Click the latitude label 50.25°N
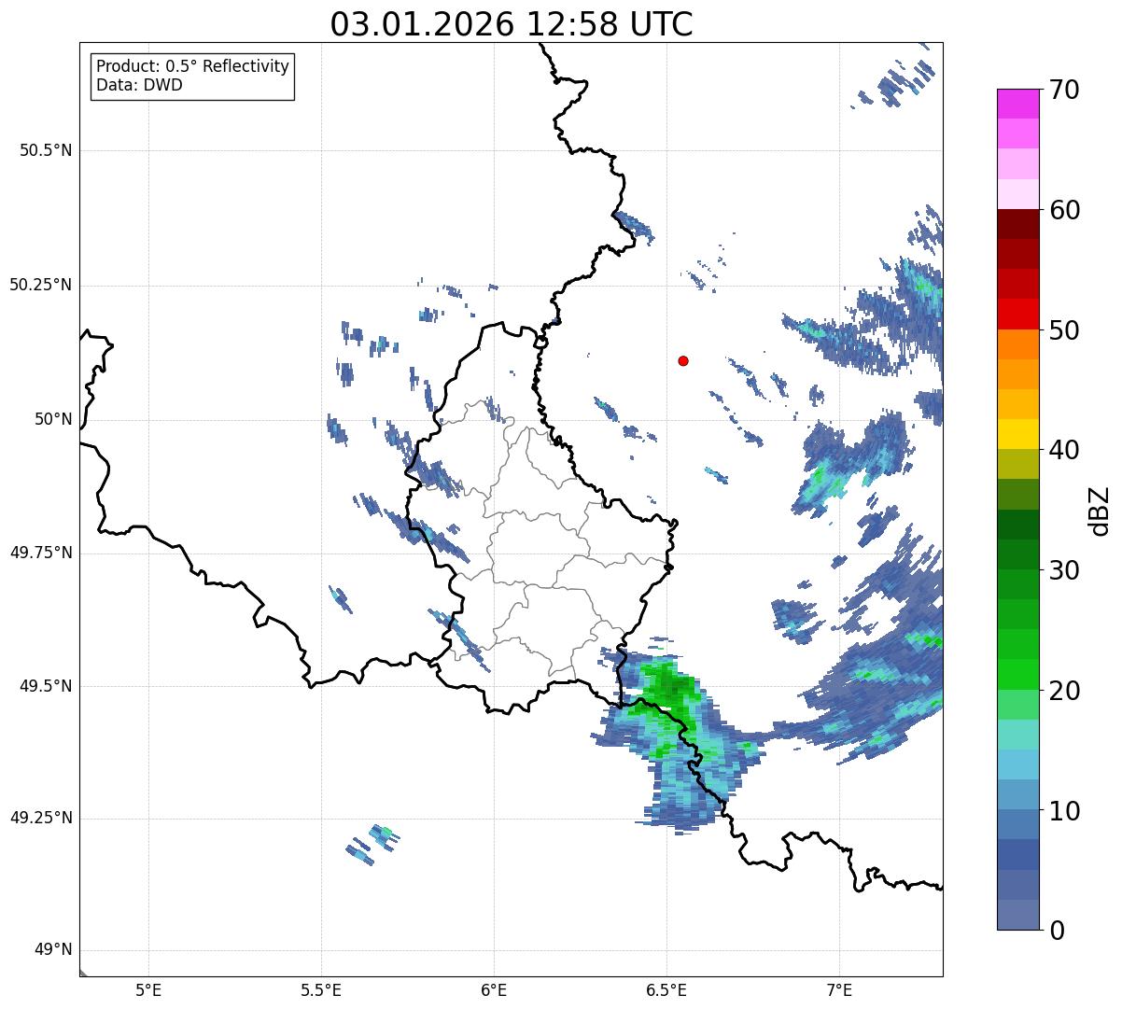Image resolution: width=1122 pixels, height=1009 pixels. coord(41,285)
